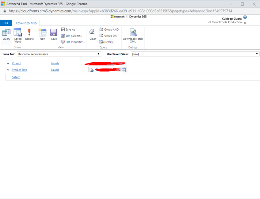Image resolution: width=260 pixels, height=199 pixels.
Task: Choose Save As in the View group
Action: point(68,30)
